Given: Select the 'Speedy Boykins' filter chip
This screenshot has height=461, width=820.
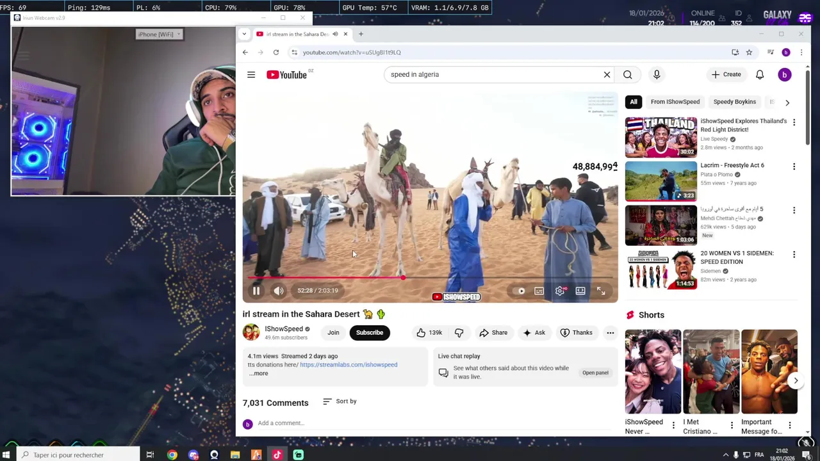Looking at the screenshot, I should point(735,102).
